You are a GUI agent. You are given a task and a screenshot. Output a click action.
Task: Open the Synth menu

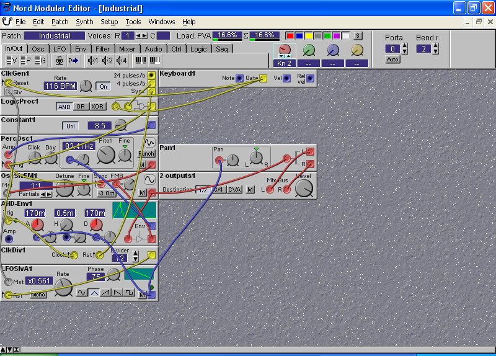tap(84, 22)
